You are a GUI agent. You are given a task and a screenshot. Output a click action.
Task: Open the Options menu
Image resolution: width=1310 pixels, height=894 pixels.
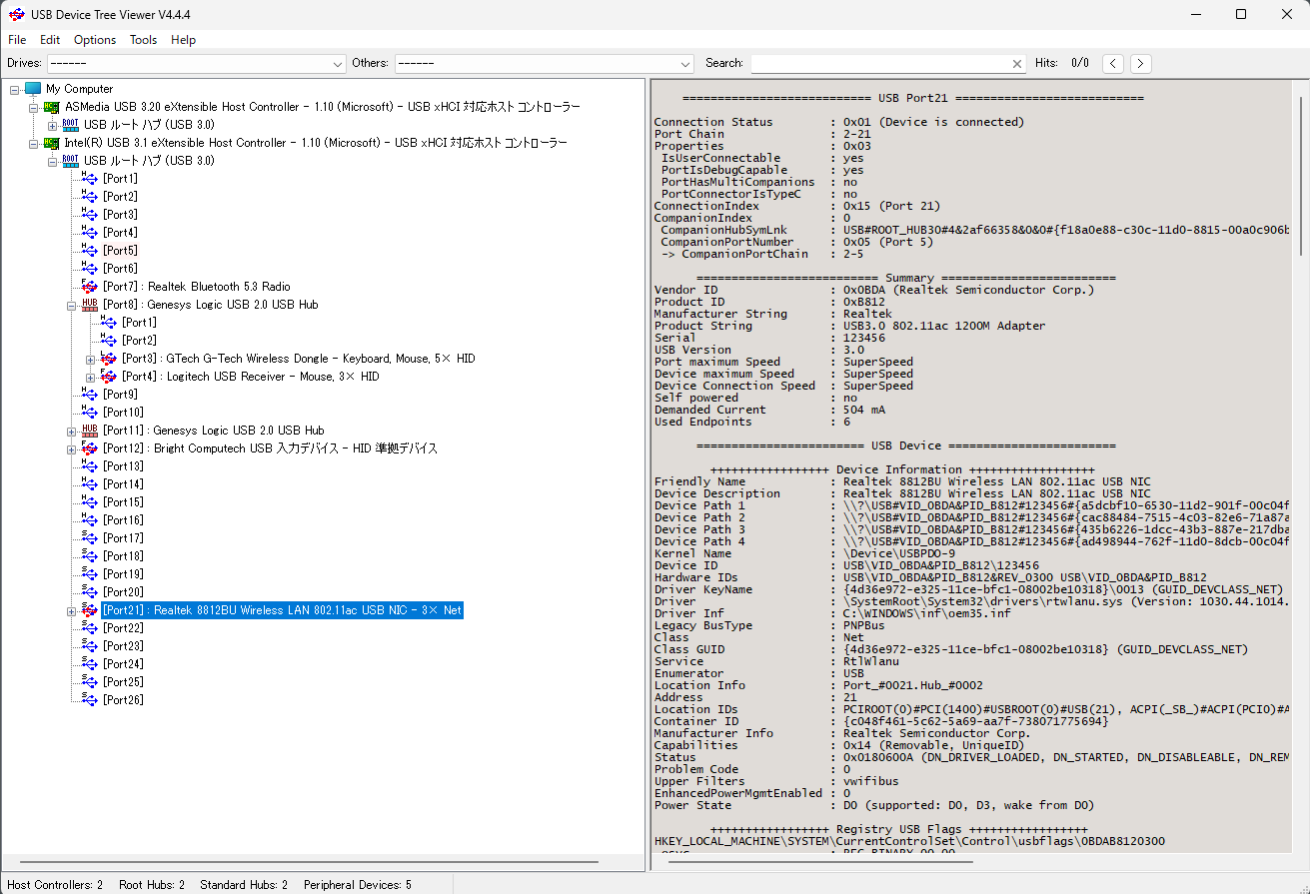pos(95,40)
